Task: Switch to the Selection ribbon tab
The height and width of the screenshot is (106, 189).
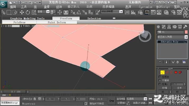Action: [x=94, y=18]
